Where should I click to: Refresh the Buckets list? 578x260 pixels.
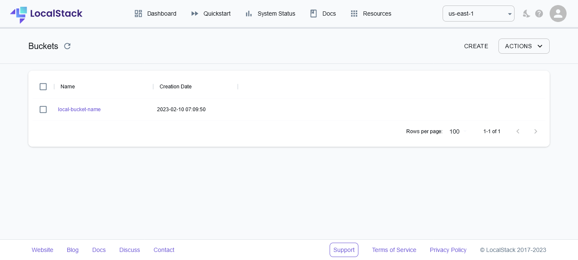click(x=67, y=46)
